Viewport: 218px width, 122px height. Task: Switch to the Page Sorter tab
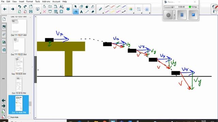pyautogui.click(x=4, y=19)
